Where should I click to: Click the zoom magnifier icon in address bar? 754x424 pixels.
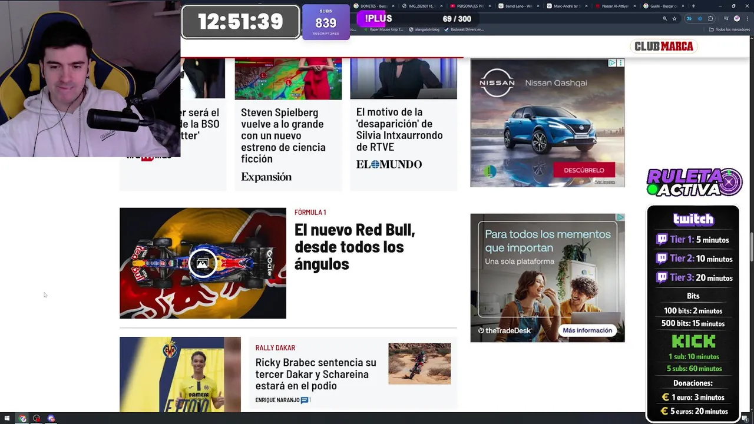tap(664, 19)
